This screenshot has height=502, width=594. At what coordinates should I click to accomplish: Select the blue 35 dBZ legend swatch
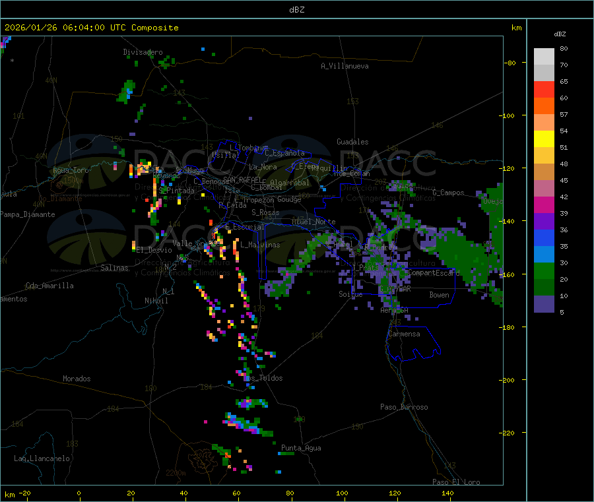544,237
